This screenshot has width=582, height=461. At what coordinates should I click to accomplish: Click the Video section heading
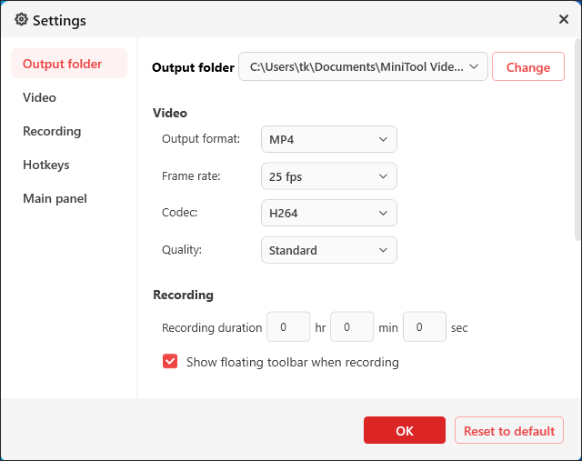[170, 113]
